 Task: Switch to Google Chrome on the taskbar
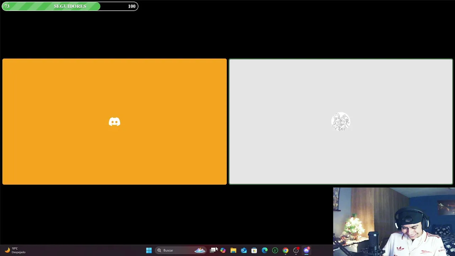coord(285,250)
